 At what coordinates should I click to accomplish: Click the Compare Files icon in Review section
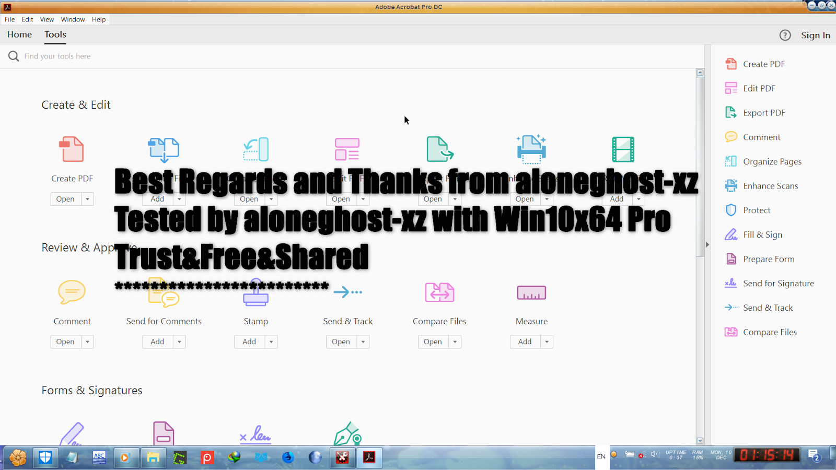click(x=439, y=292)
